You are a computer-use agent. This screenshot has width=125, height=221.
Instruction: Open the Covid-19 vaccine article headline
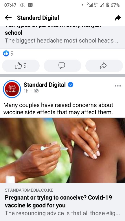coord(58,202)
